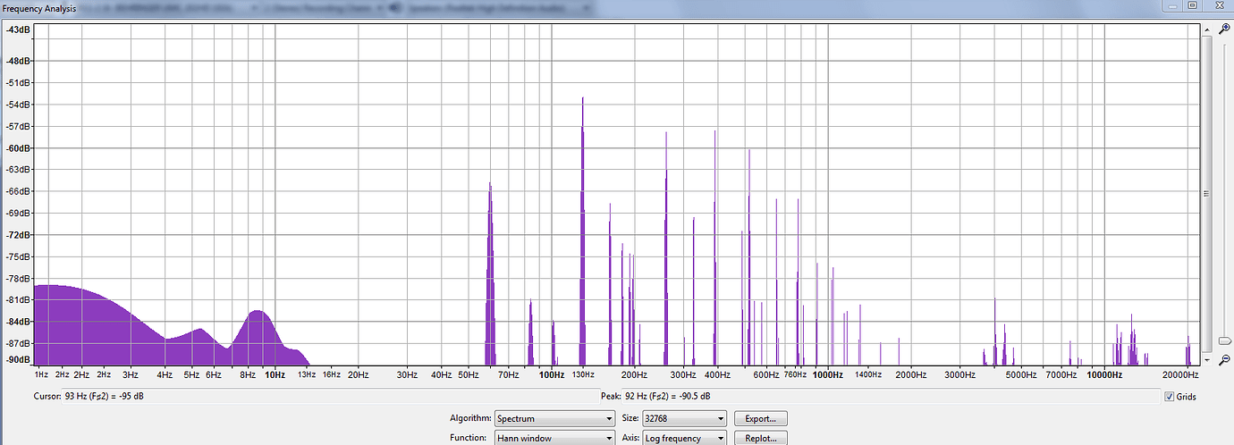Click the zoom in magnifier icon

[1224, 29]
